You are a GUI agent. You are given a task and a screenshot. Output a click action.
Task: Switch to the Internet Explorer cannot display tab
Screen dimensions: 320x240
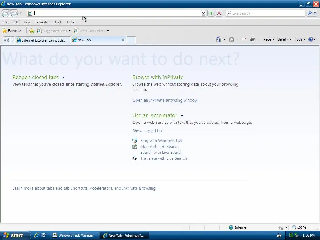[43, 40]
